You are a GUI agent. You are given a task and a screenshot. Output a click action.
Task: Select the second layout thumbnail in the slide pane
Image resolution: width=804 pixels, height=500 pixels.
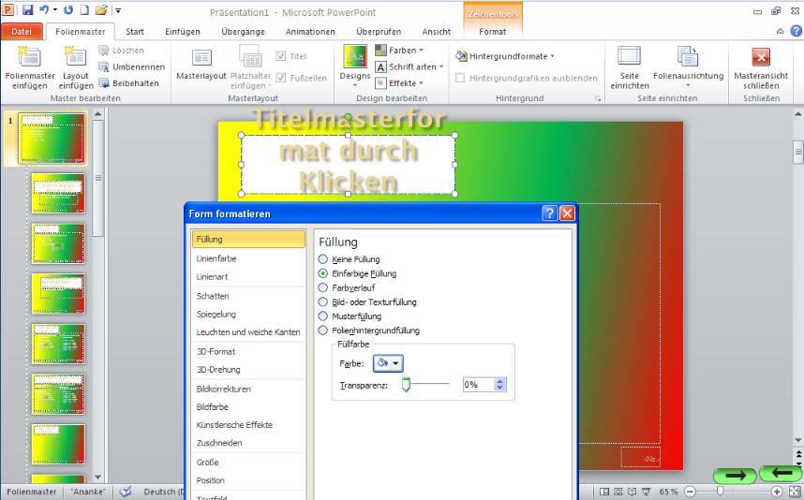(58, 193)
